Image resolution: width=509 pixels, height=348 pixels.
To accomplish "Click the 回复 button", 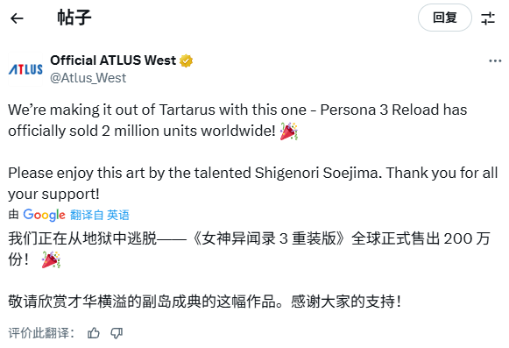I will (445, 18).
